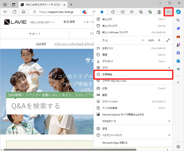Expand その他のツール submenu
The height and width of the screenshot is (151, 184).
pos(133,121)
